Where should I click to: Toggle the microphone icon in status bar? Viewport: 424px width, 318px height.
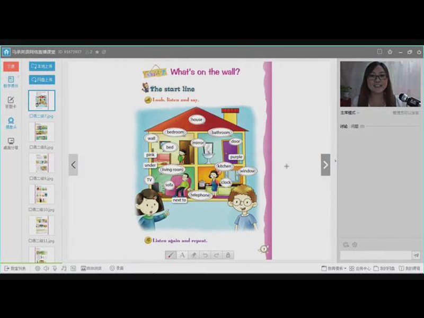pos(55,269)
